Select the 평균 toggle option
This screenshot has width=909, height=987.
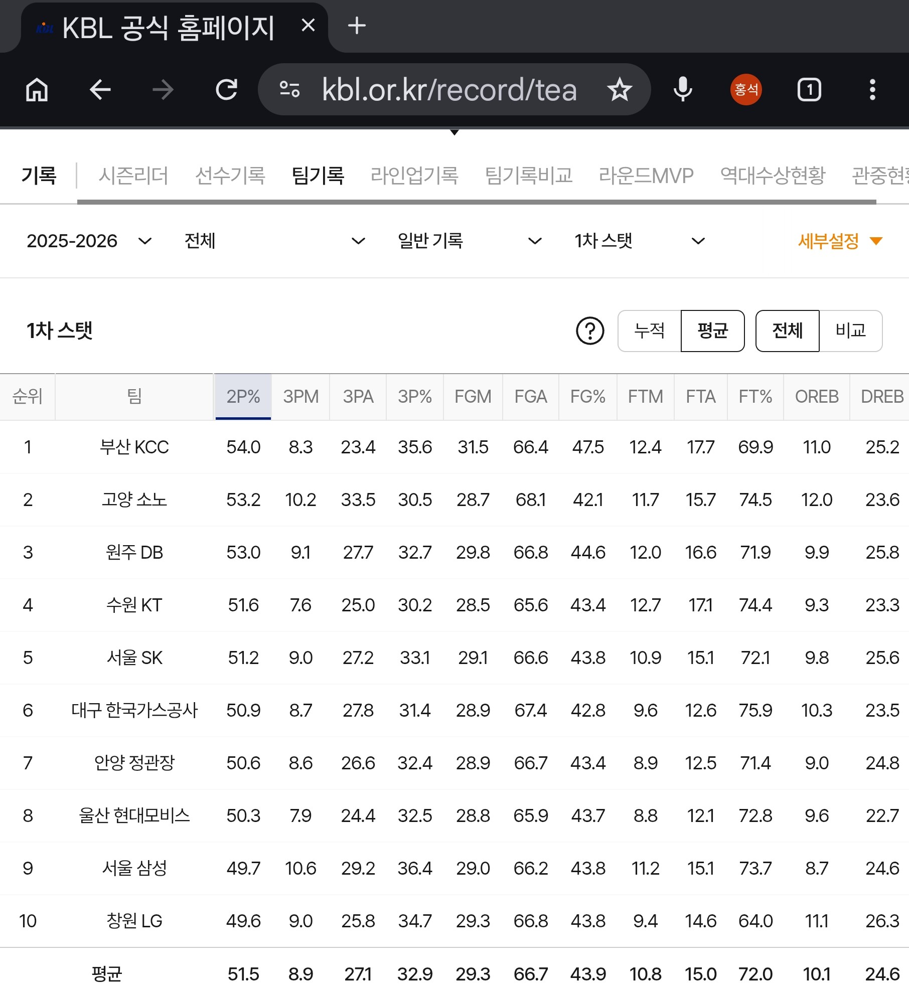point(712,331)
